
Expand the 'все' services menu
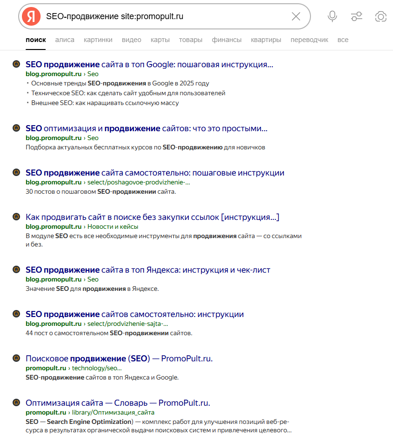coord(343,40)
